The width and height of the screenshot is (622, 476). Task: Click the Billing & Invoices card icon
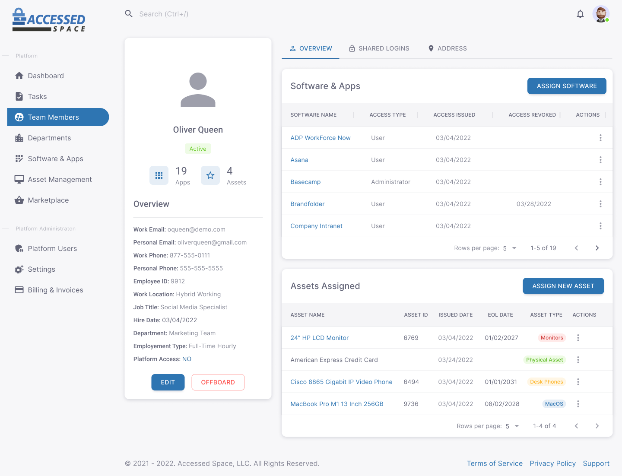point(19,290)
